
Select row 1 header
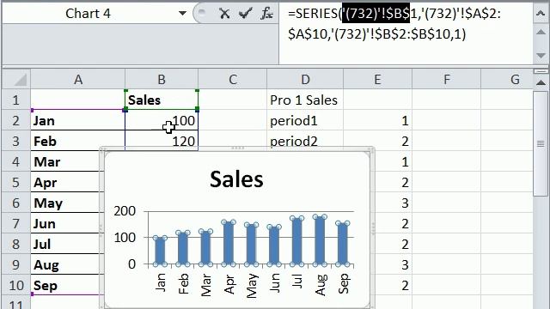(x=16, y=100)
